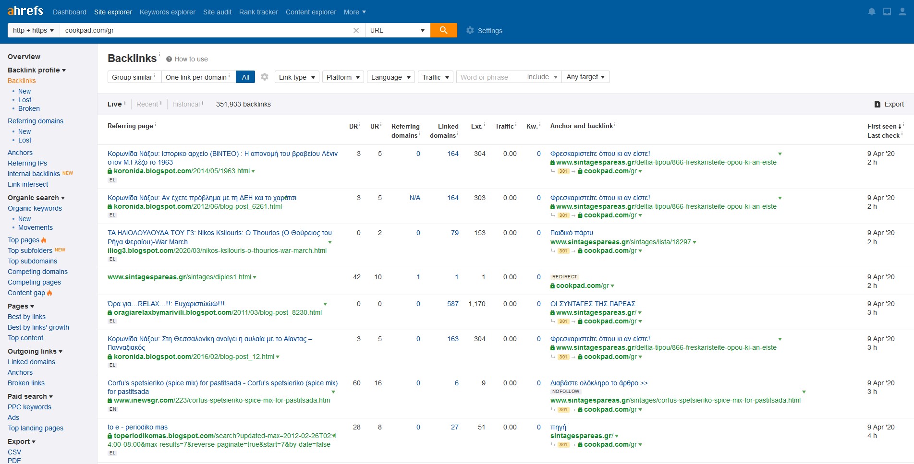Select One link per domain mode
The height and width of the screenshot is (464, 914).
point(198,77)
